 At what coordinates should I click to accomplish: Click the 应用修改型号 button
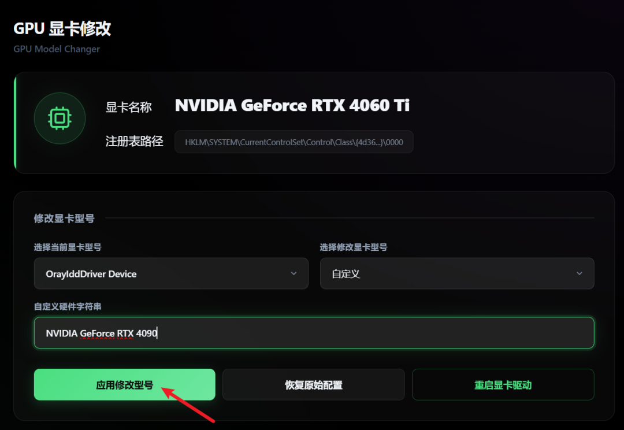tap(125, 384)
